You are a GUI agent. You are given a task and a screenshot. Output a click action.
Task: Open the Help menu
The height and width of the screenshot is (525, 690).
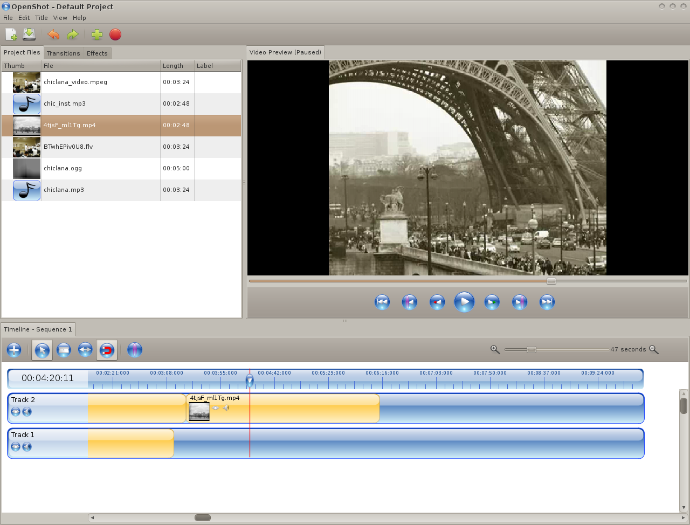click(80, 18)
